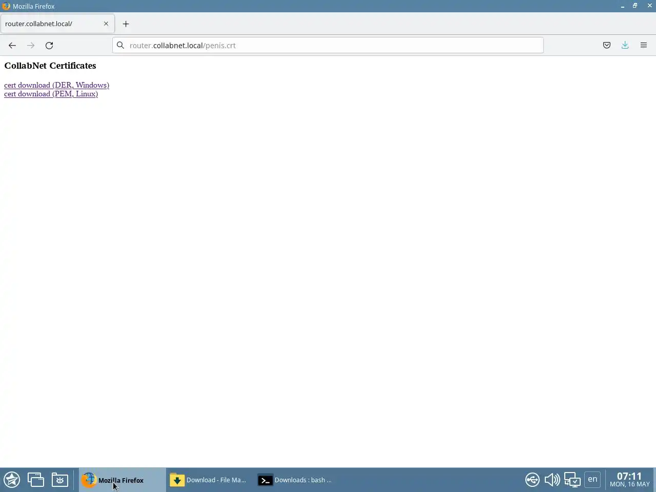The height and width of the screenshot is (492, 656).
Task: Download the DER Windows certificate
Action: 56,85
